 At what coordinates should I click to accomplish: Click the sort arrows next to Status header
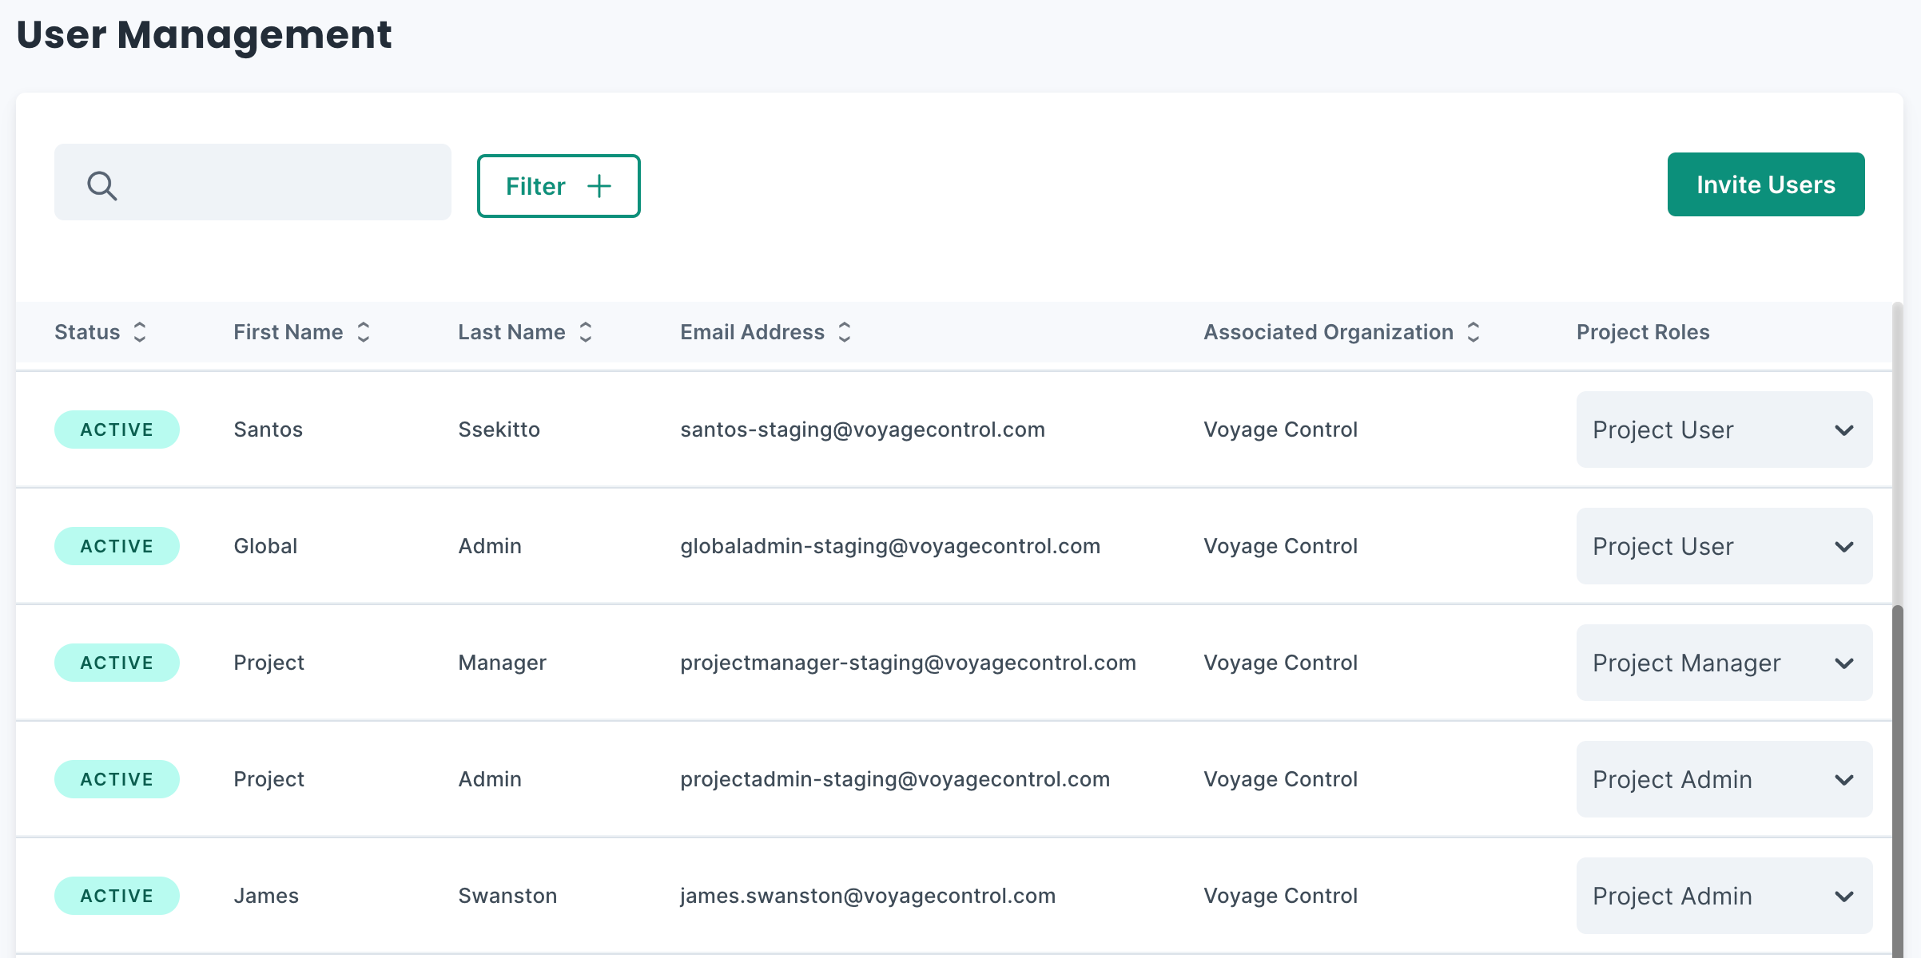141,331
